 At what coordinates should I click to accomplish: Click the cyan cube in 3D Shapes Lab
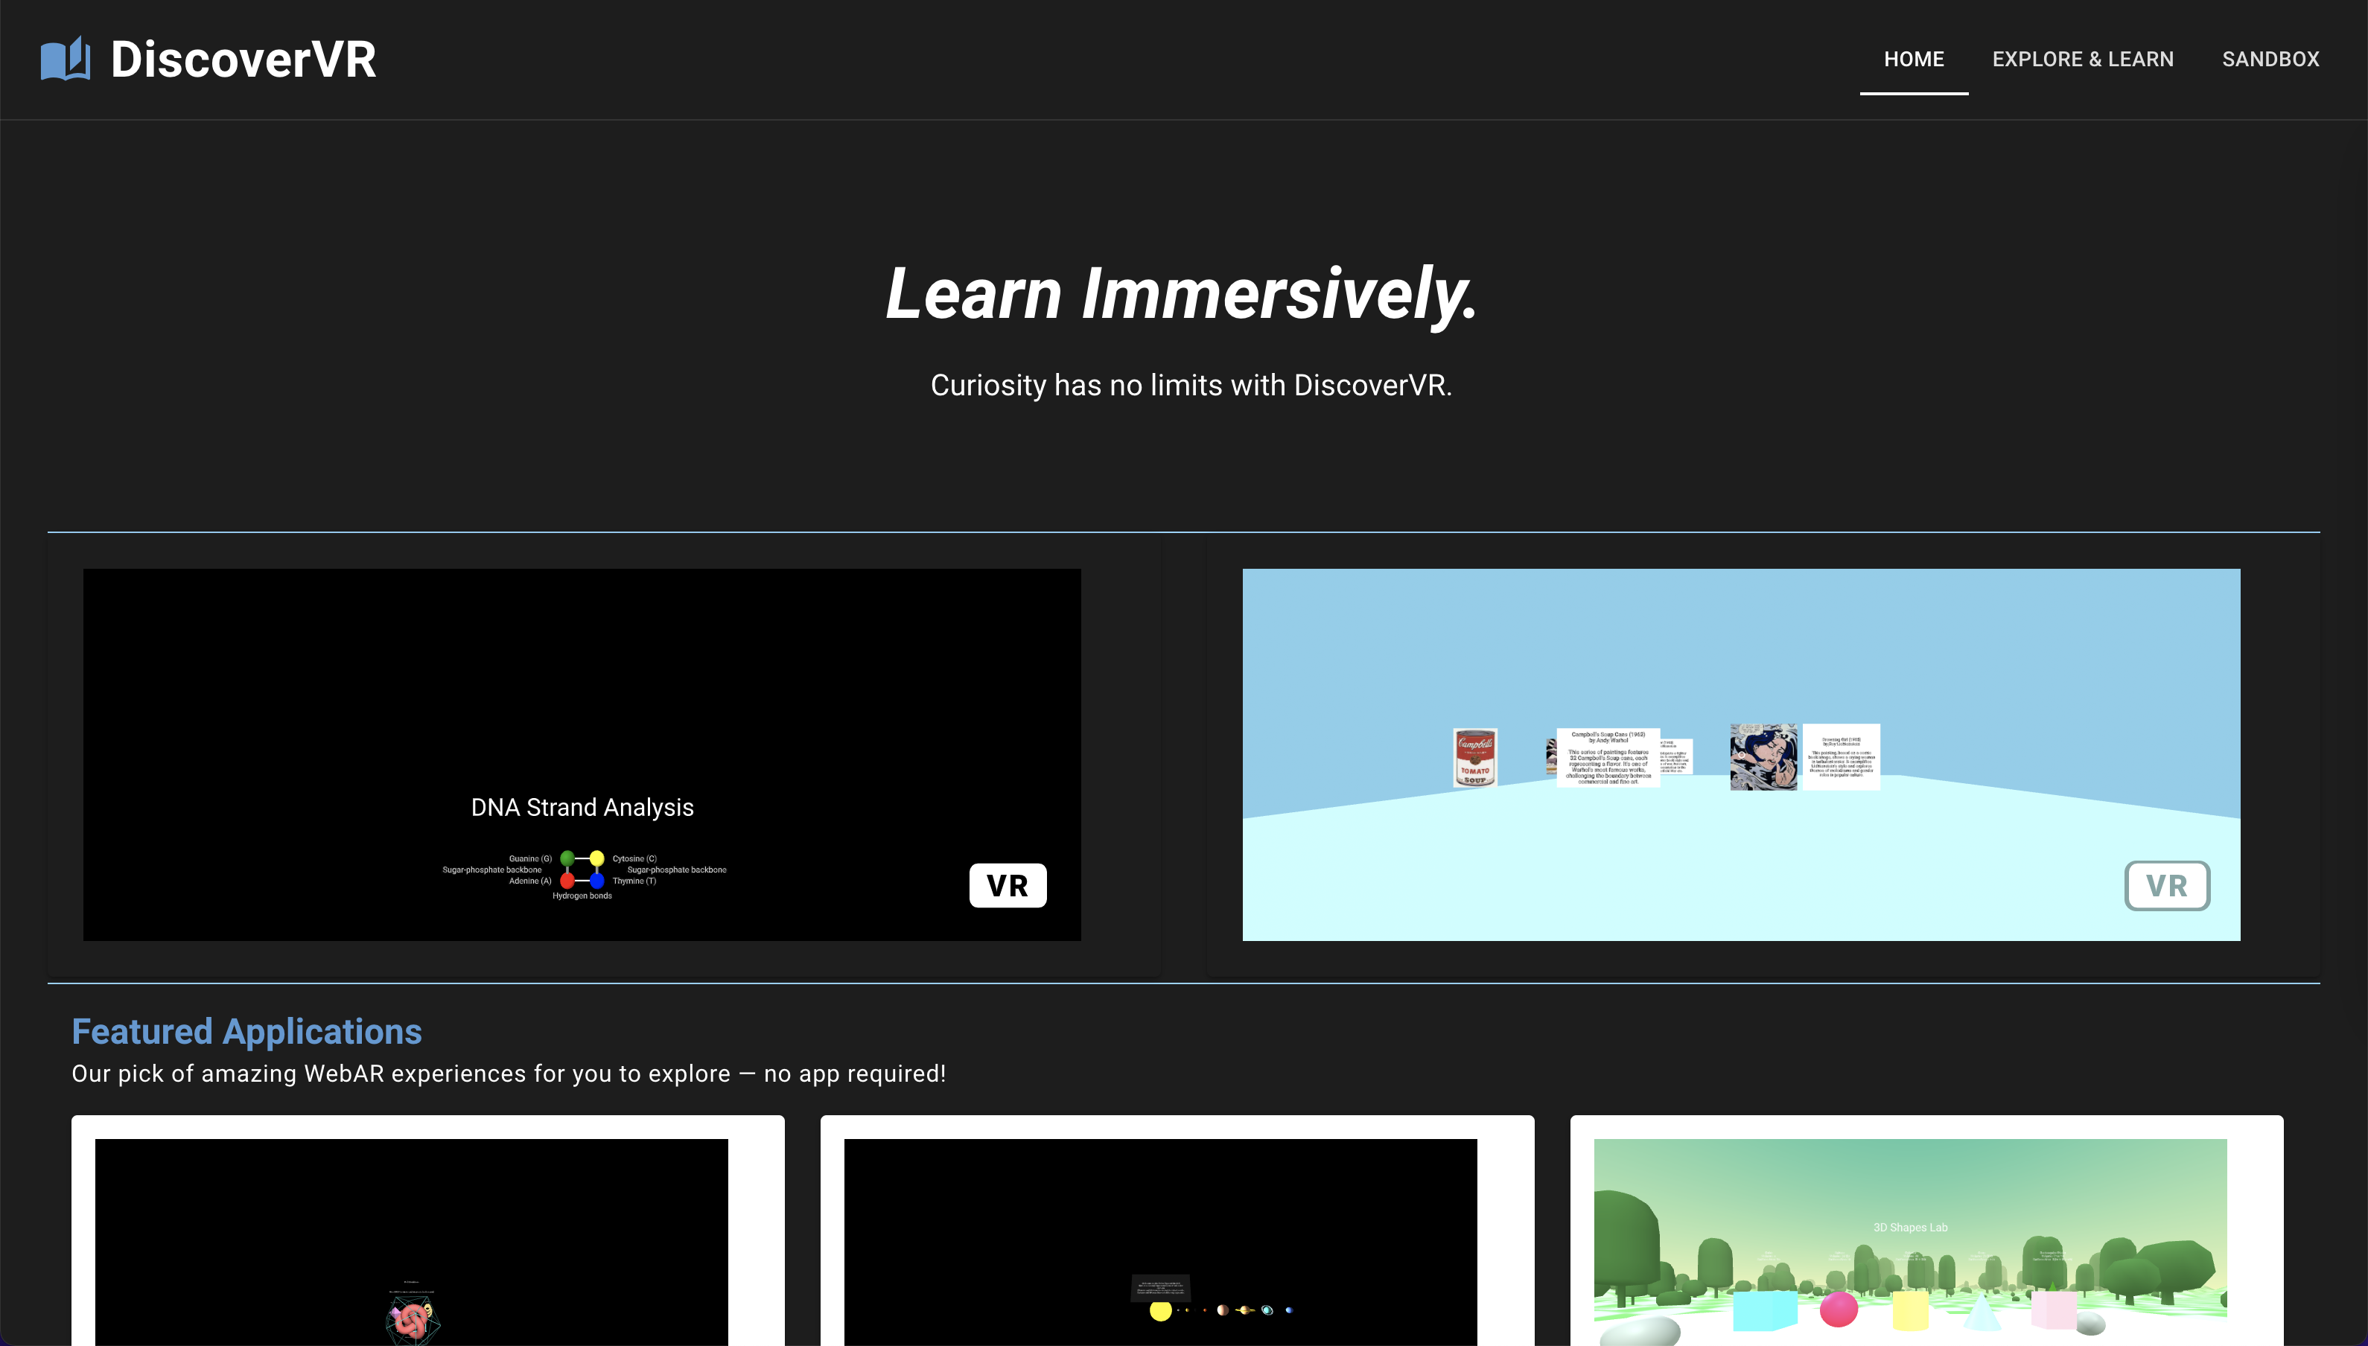pos(1763,1311)
